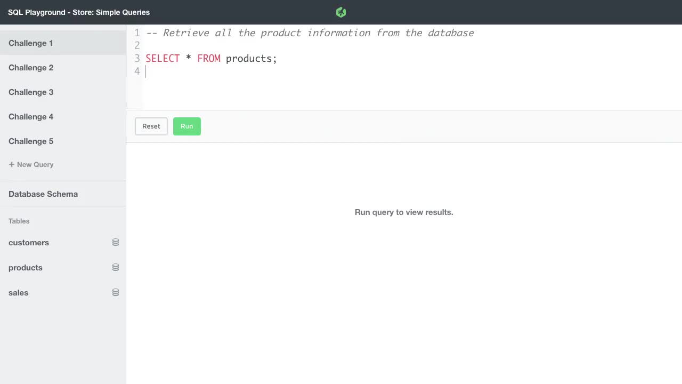Expand the customers table entry
This screenshot has width=682, height=384.
tap(29, 243)
